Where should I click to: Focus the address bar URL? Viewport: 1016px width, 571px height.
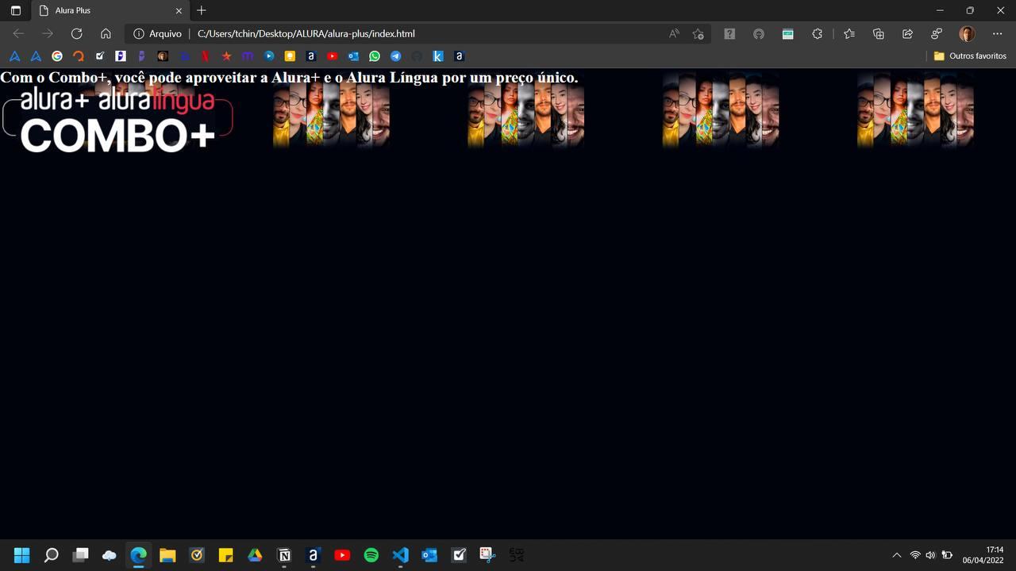[x=306, y=33]
